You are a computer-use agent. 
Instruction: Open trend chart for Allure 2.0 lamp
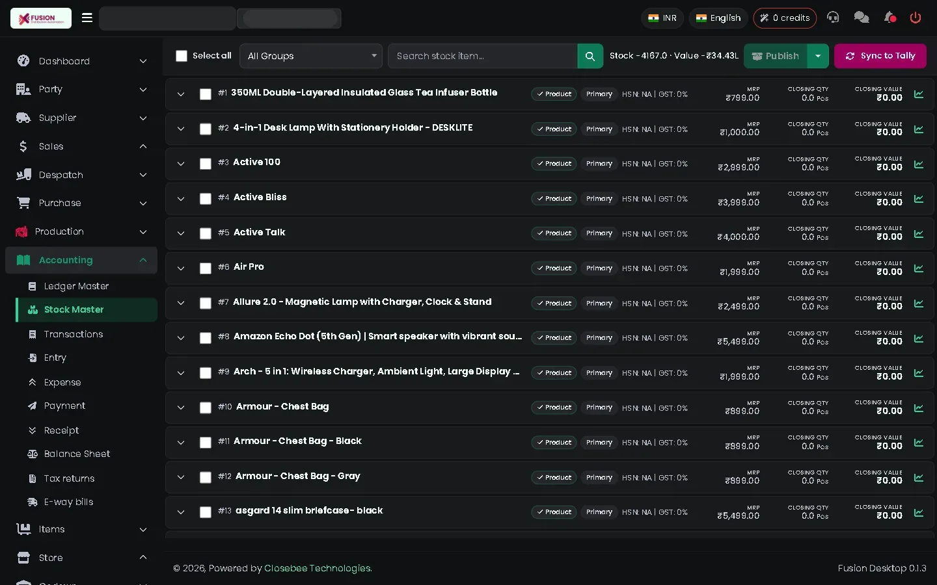pyautogui.click(x=919, y=304)
